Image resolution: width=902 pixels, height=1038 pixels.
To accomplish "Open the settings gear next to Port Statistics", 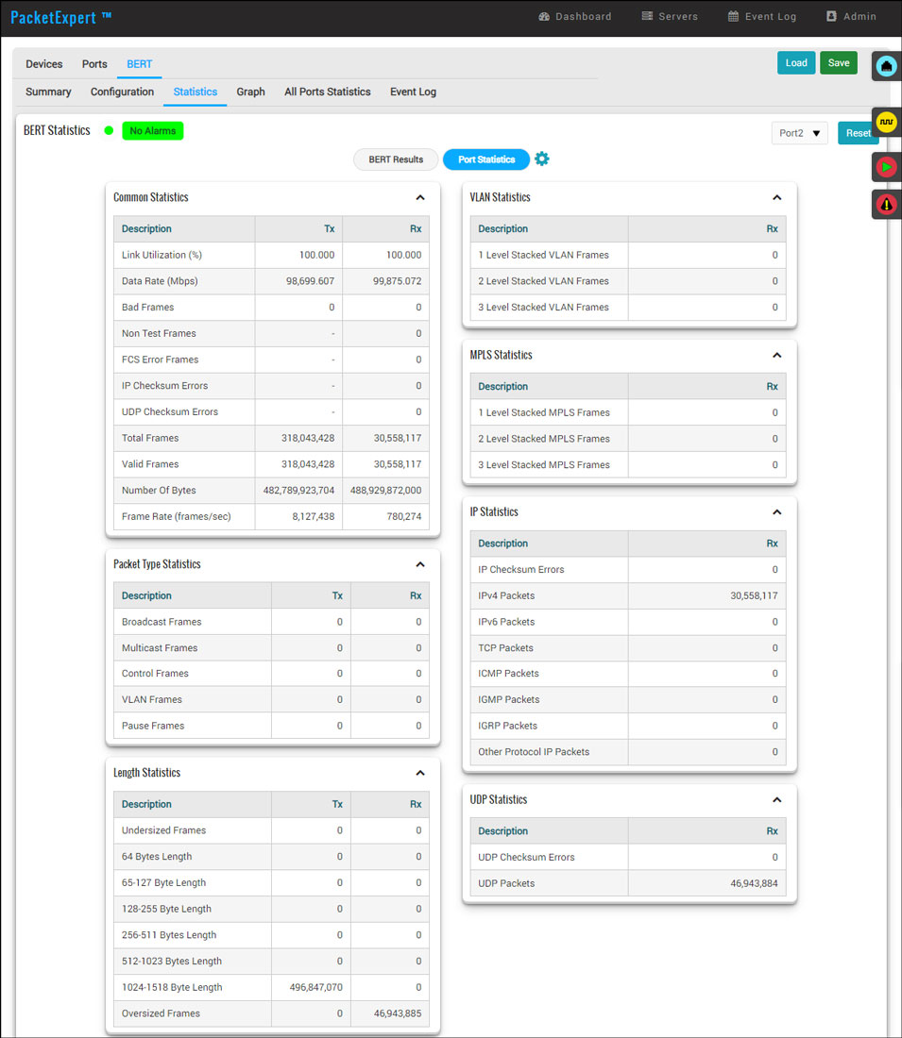I will click(x=541, y=159).
